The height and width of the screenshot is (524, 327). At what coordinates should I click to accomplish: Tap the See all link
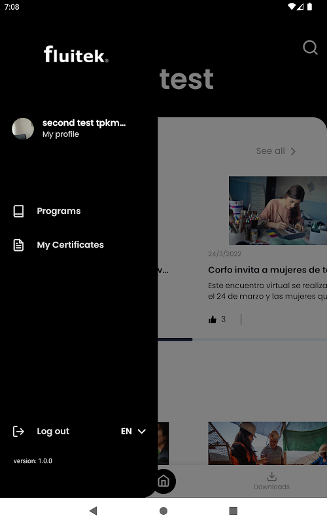pyautogui.click(x=271, y=151)
